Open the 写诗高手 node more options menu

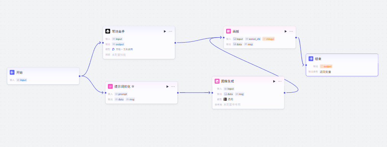click(171, 31)
